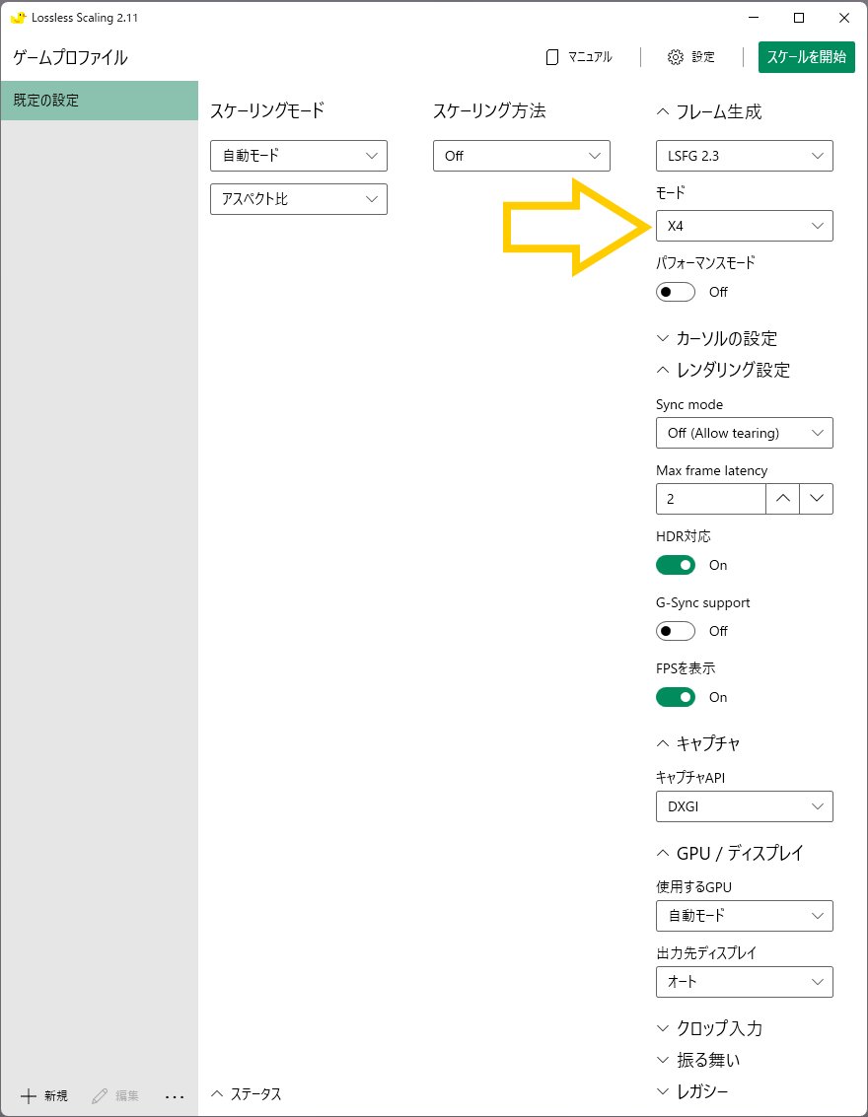Open the 自動モード scaling mode dropdown
The width and height of the screenshot is (868, 1117).
[x=299, y=156]
